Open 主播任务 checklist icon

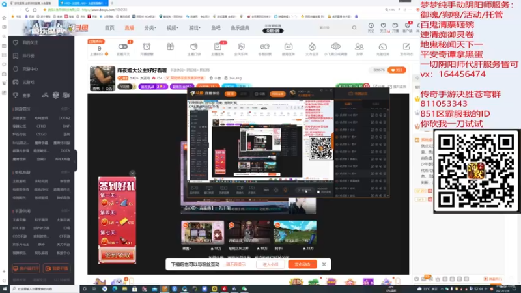(x=218, y=48)
